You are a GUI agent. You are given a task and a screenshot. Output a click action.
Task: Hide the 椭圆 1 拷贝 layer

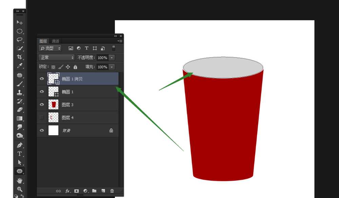pos(42,79)
